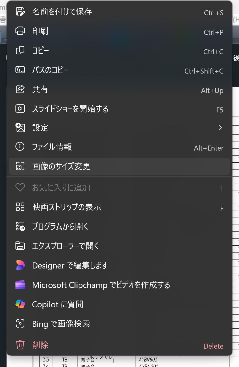Click the red trash can icon
The height and width of the screenshot is (367, 239).
point(20,345)
